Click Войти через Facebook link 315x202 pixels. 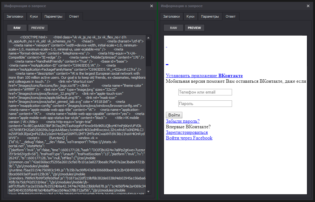click(189, 138)
